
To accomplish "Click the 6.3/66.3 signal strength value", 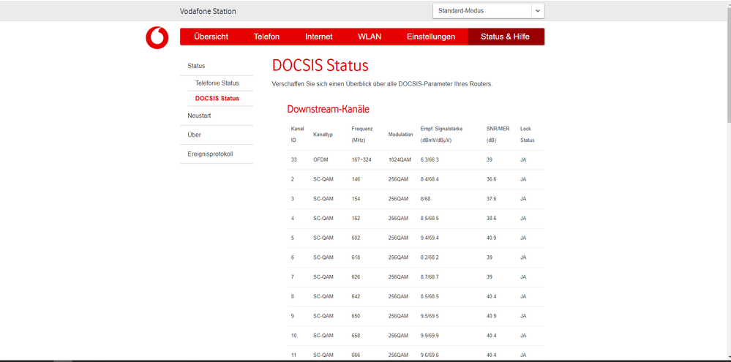I will (430, 160).
